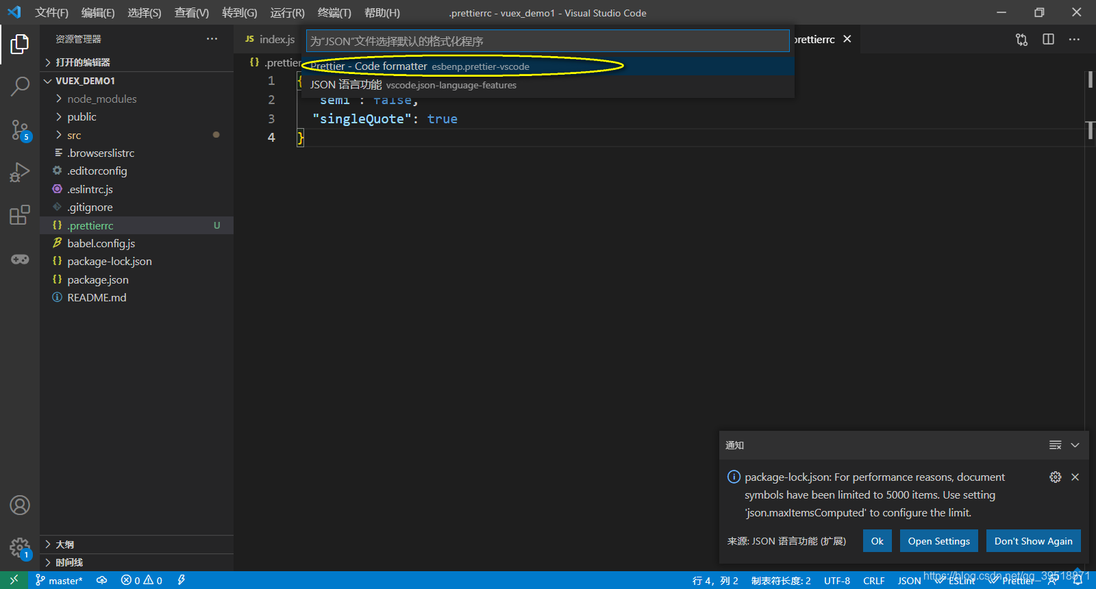Click Open Settings button in notification

[939, 541]
